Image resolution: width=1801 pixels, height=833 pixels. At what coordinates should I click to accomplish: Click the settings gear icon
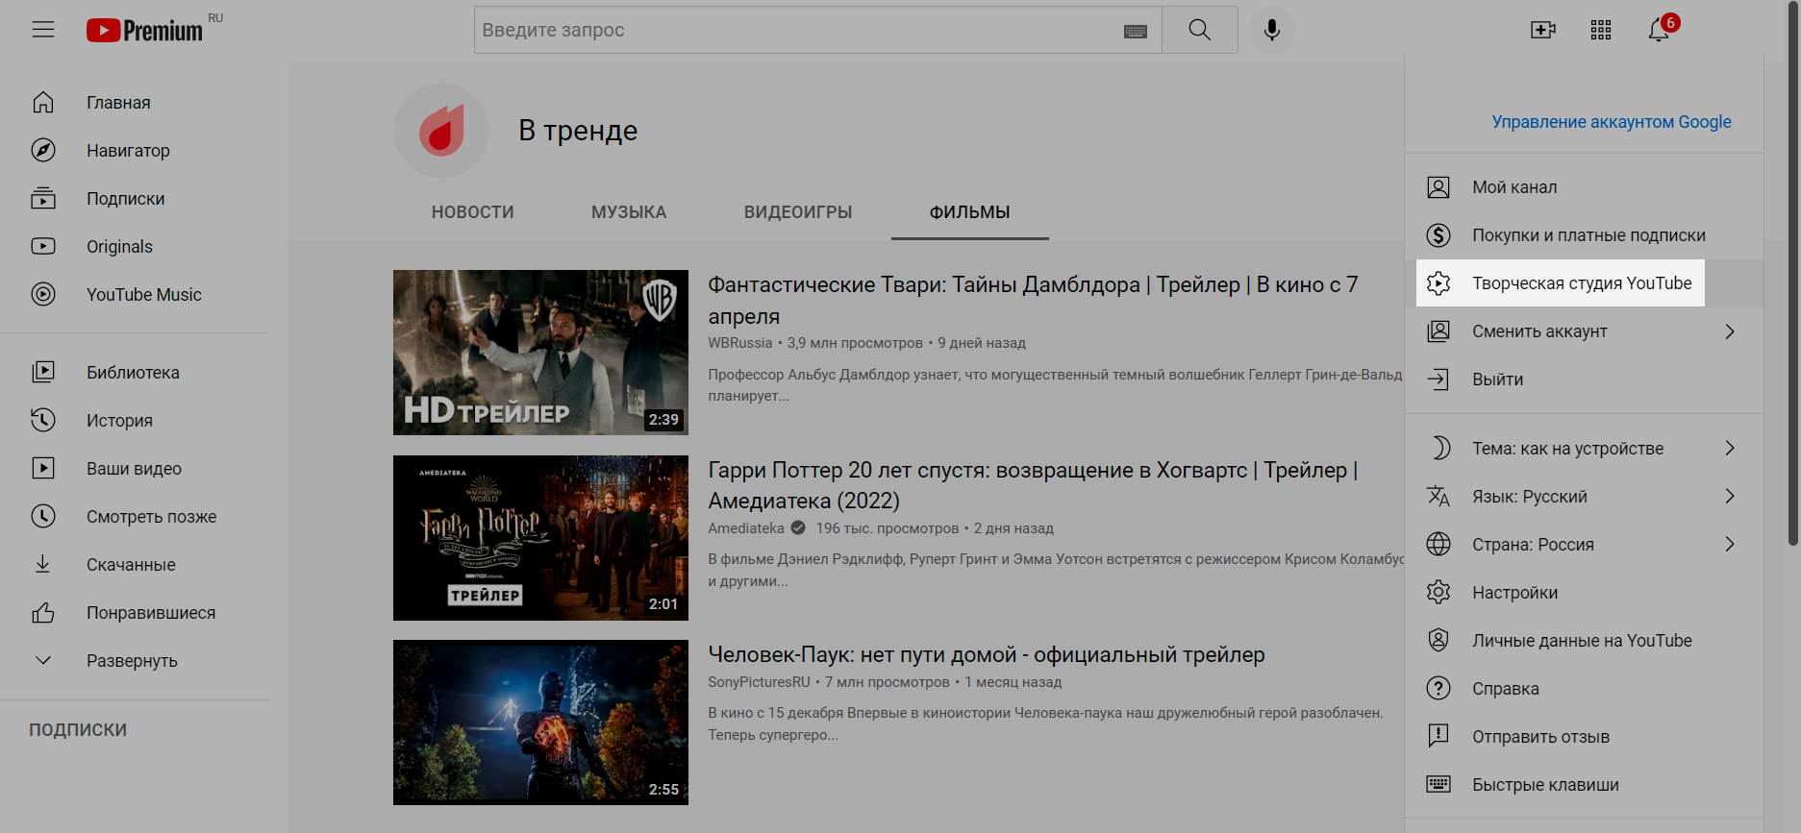point(1438,593)
